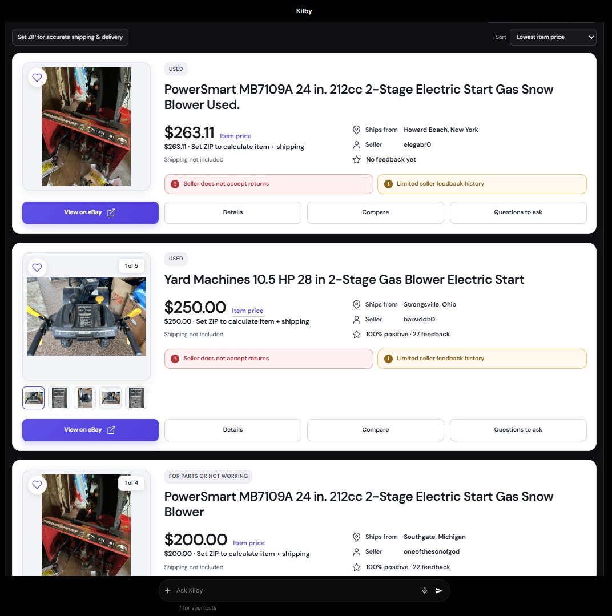This screenshot has width=612, height=616.
Task: Click location Strongsville, Ohio
Action: 430,304
